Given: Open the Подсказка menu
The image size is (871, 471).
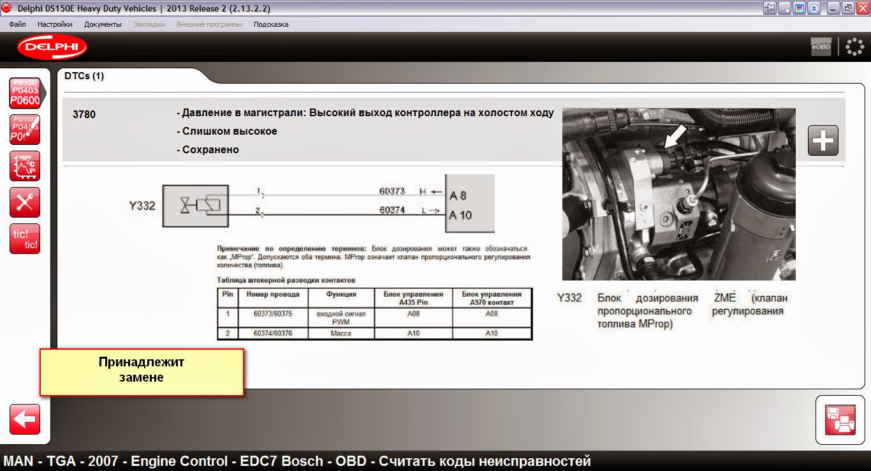Looking at the screenshot, I should (271, 24).
